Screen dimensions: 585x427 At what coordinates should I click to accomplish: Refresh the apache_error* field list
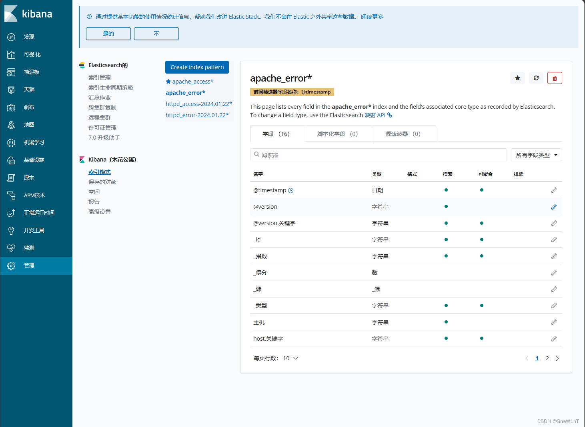point(536,78)
